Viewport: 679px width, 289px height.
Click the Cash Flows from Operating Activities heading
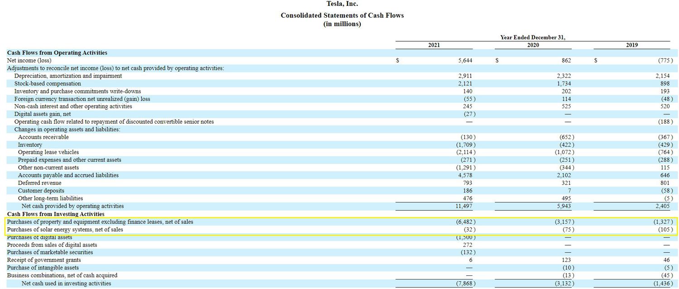[57, 53]
